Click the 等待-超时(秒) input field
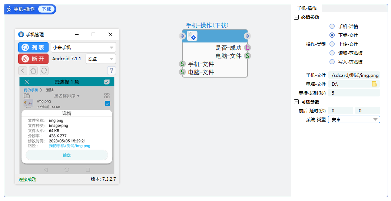391x201 pixels. tap(354, 93)
